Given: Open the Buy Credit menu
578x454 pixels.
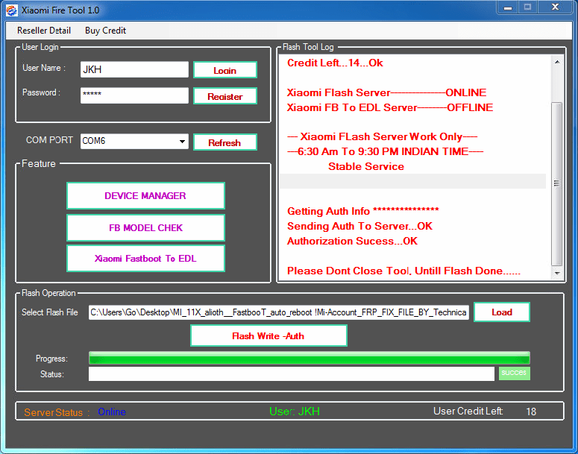Looking at the screenshot, I should point(105,31).
